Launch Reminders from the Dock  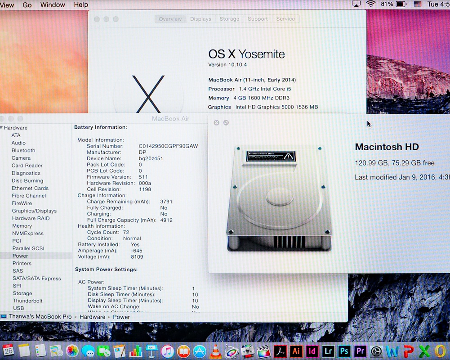coord(40,351)
